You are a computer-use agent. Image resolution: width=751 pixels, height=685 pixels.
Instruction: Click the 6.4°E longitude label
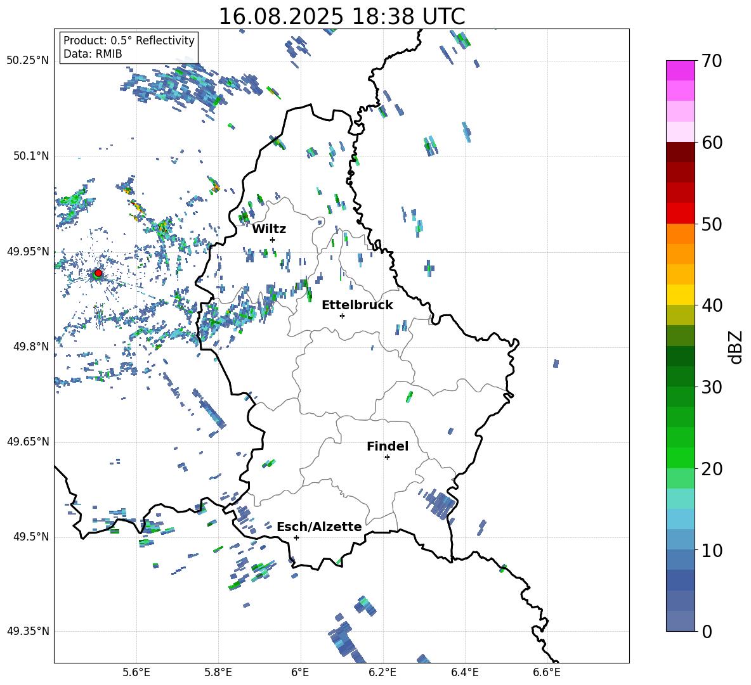tap(464, 672)
